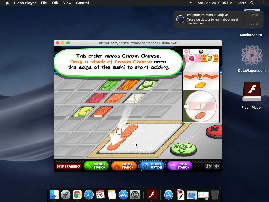Image resolution: width=269 pixels, height=202 pixels.
Task: Open Google Chrome from the dock
Action: click(x=77, y=195)
